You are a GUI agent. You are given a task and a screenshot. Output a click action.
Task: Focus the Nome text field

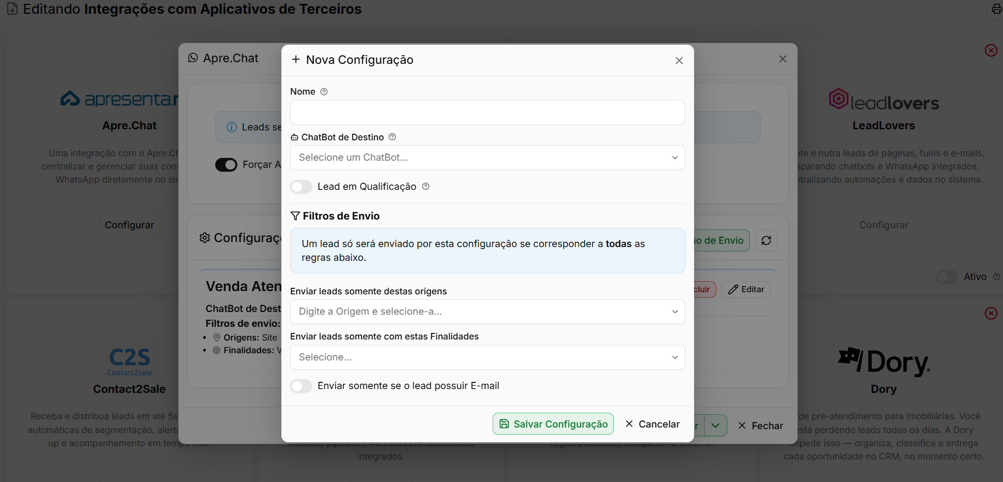click(x=488, y=113)
